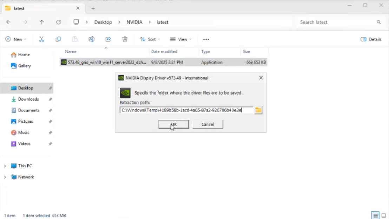The width and height of the screenshot is (389, 219).
Task: Expand the This PC tree node
Action: click(5, 166)
